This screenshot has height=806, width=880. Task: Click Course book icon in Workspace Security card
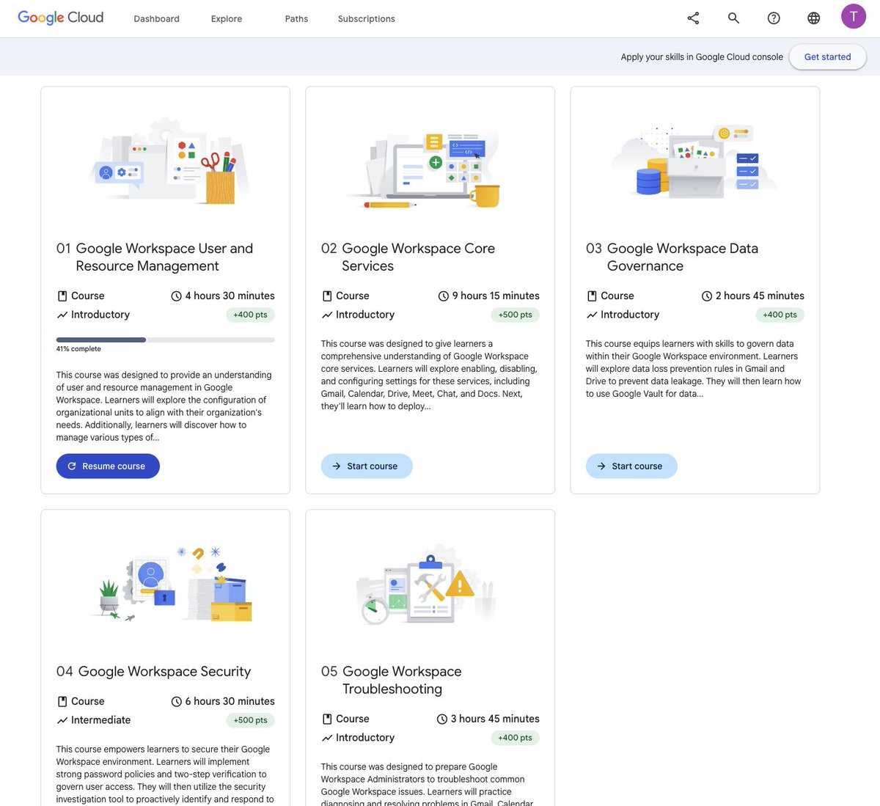pos(62,702)
